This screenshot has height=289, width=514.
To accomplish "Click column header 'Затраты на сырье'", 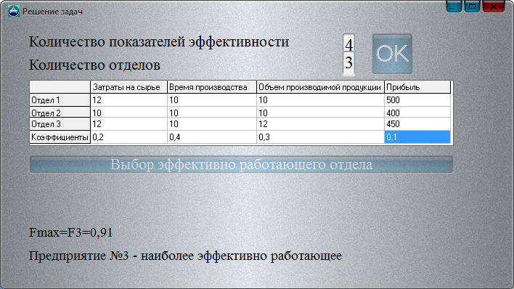I will pos(128,87).
